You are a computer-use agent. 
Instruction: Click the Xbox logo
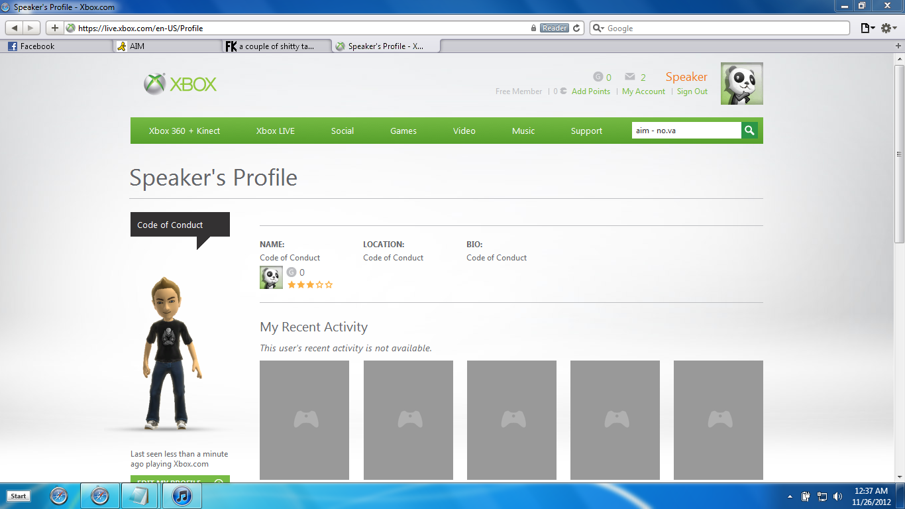pos(180,84)
